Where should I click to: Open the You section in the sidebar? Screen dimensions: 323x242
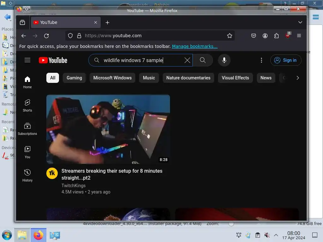(27, 152)
